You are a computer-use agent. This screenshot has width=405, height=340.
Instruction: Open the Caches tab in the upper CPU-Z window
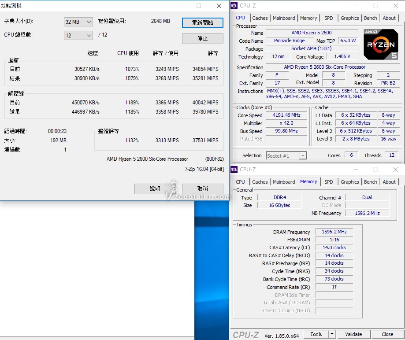pos(260,18)
